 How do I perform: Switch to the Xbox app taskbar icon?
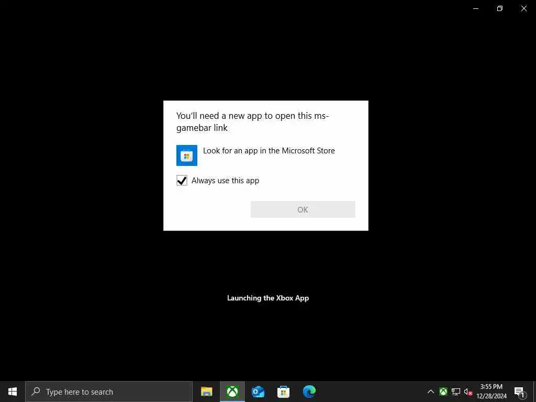pyautogui.click(x=232, y=392)
